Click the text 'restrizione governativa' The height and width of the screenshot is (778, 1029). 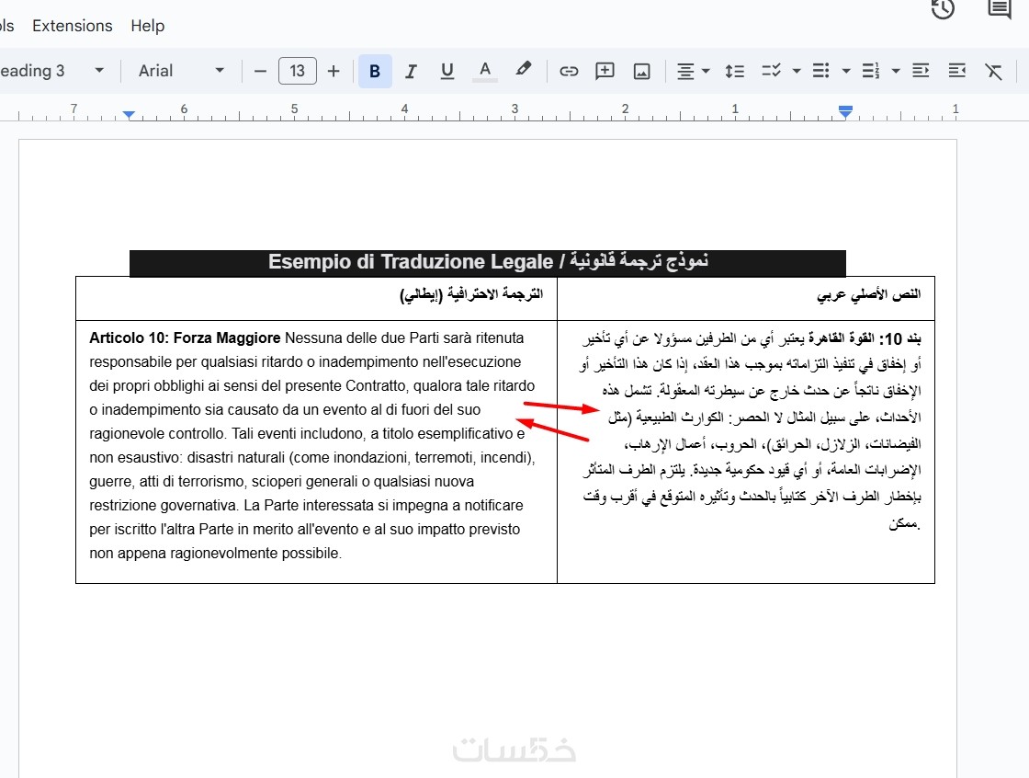tap(163, 505)
